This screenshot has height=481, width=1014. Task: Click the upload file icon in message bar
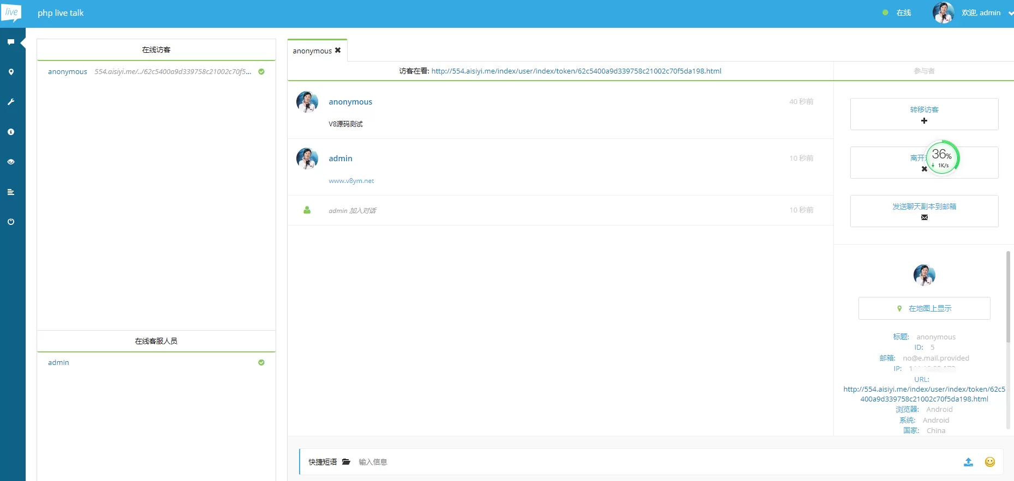[968, 462]
